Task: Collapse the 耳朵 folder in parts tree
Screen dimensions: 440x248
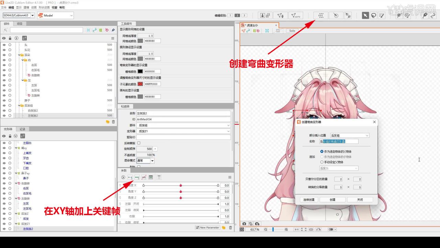Action: (x=19, y=55)
